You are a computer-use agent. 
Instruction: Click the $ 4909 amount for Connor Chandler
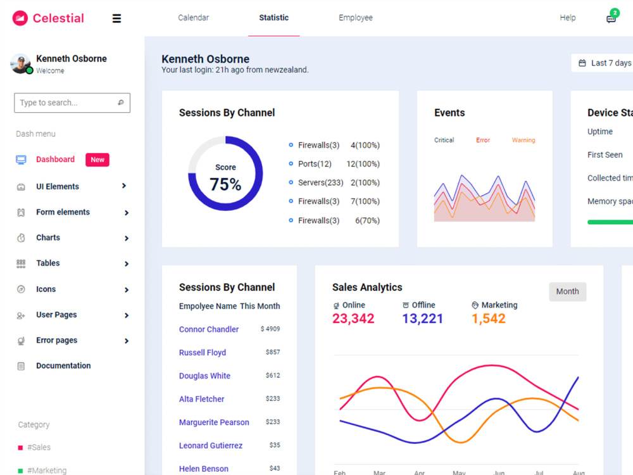(x=270, y=329)
